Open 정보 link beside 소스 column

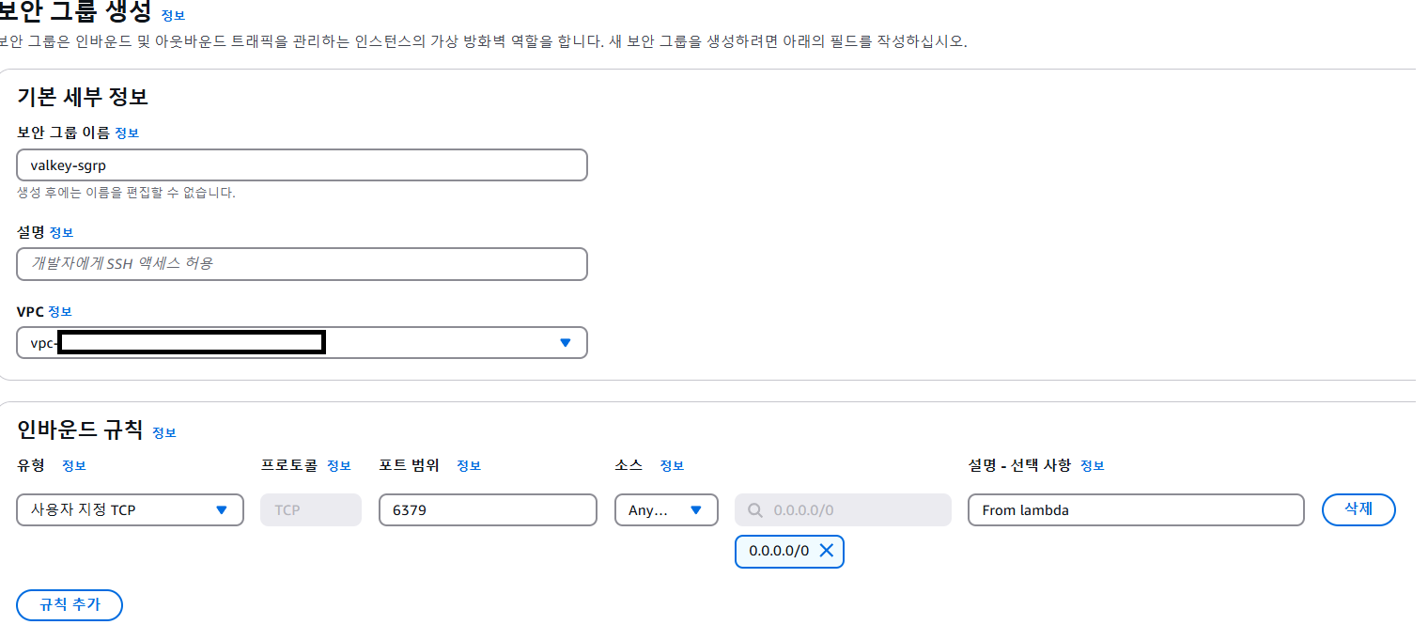(672, 466)
